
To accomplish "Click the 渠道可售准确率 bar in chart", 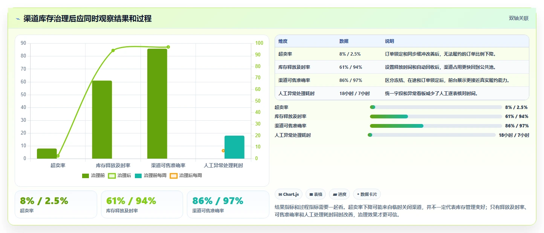I will 157,104.
